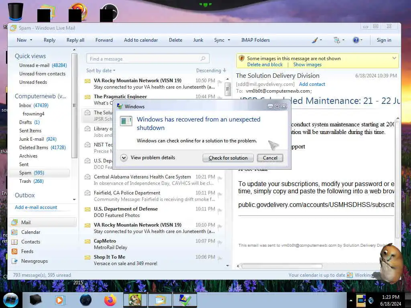Click the security shield icon in info bar
Viewport: 411px width, 308px height.
241,59
